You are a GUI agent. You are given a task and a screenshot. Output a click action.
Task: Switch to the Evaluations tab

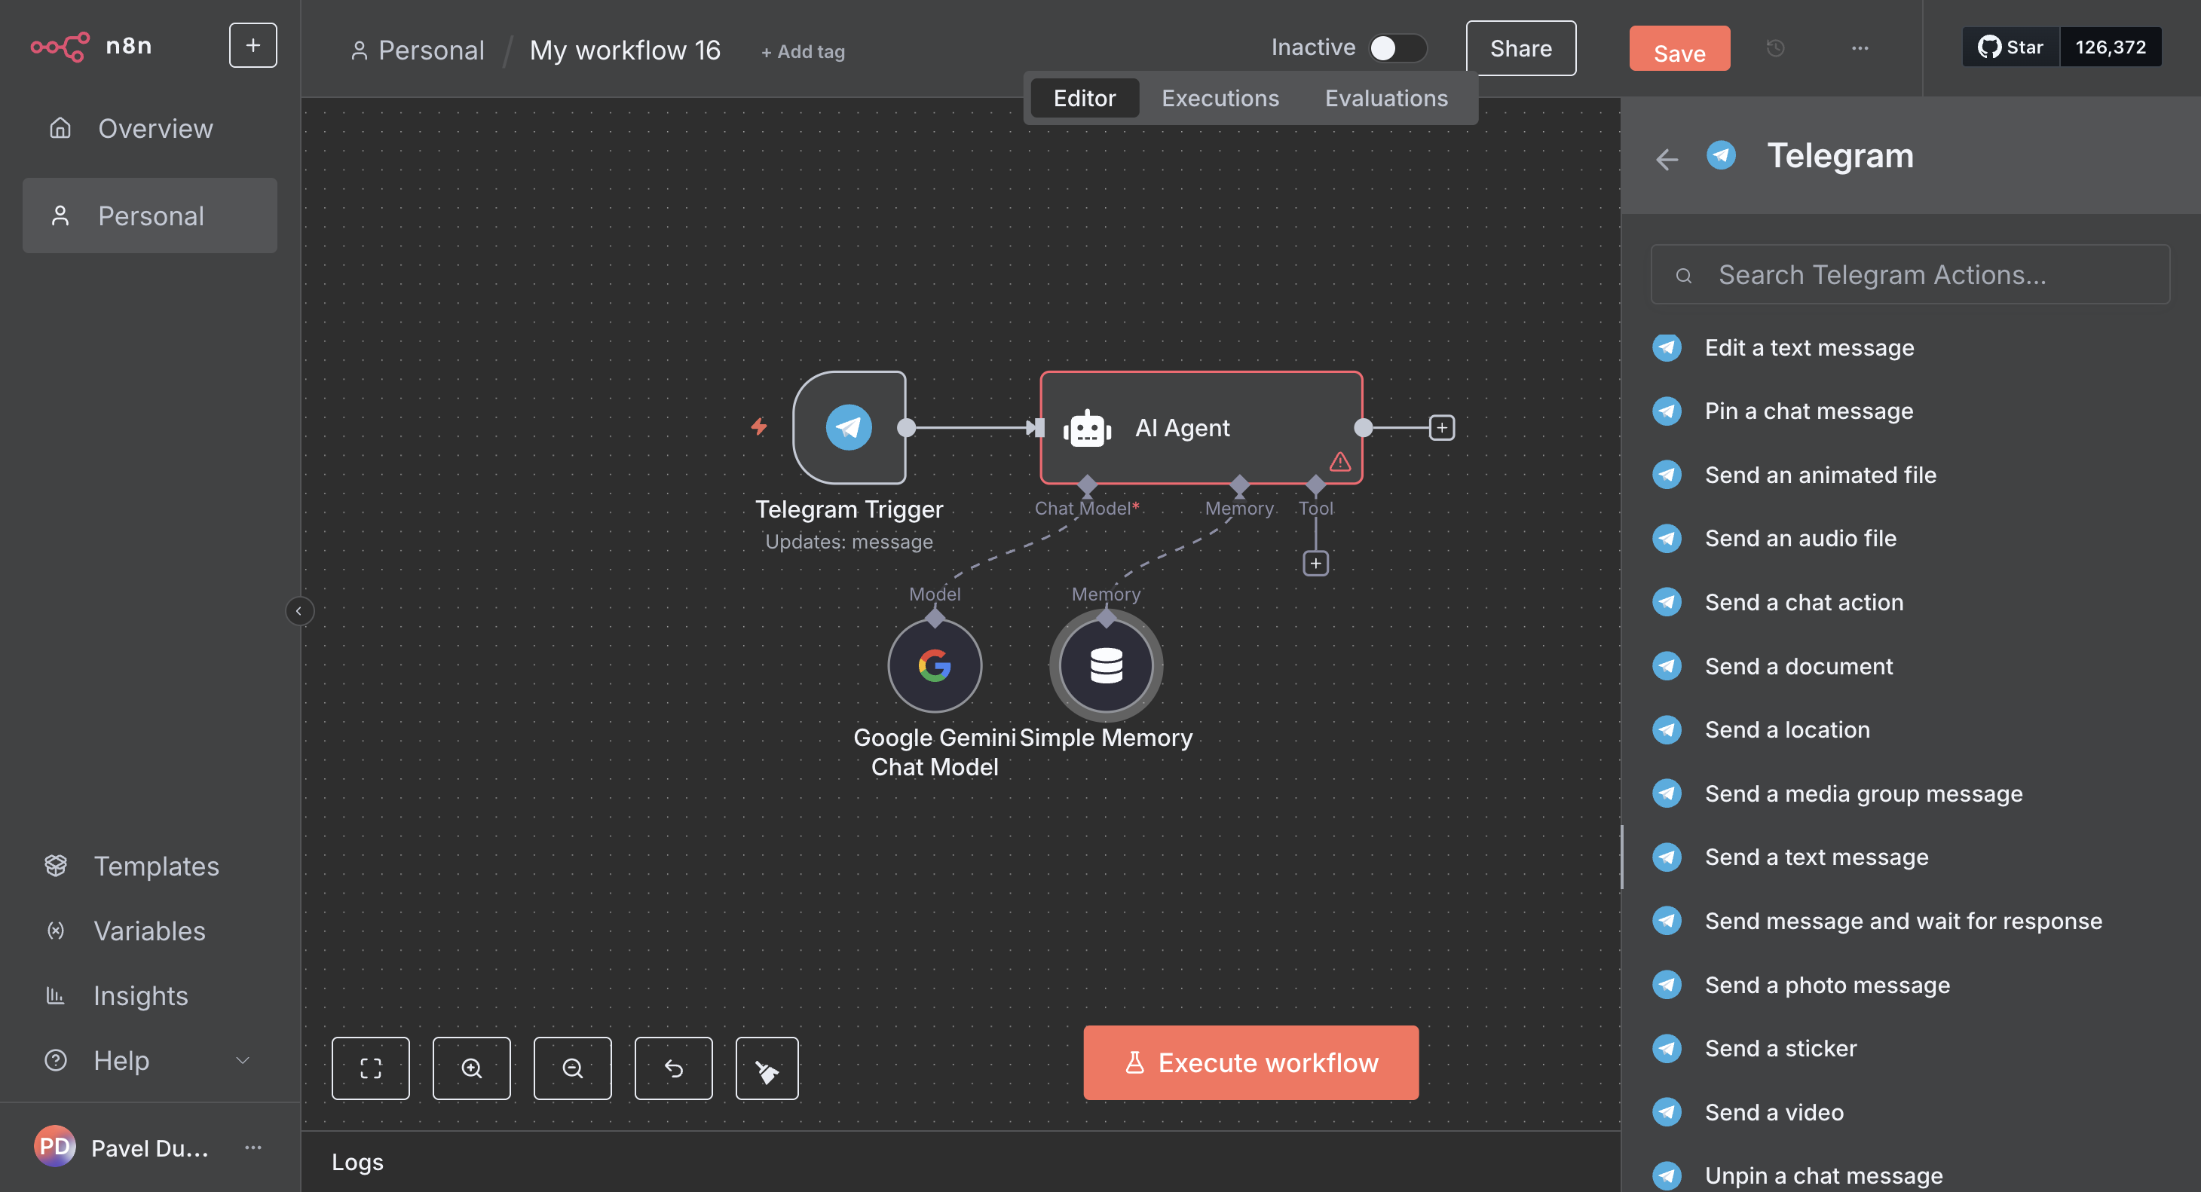(1385, 98)
